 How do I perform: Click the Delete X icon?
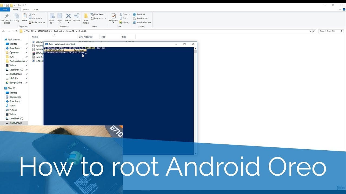coord(68,16)
